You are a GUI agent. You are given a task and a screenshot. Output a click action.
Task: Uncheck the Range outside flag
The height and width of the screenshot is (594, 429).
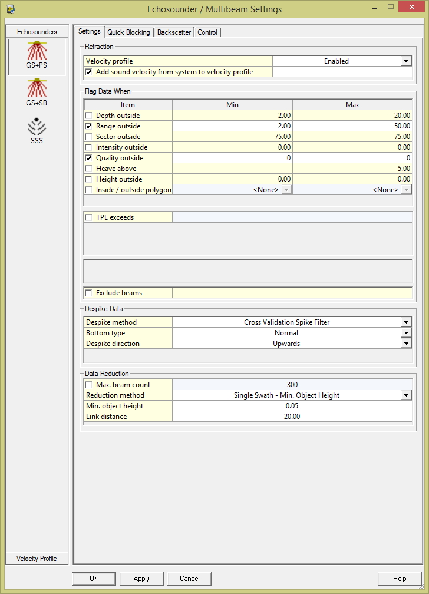tap(89, 126)
